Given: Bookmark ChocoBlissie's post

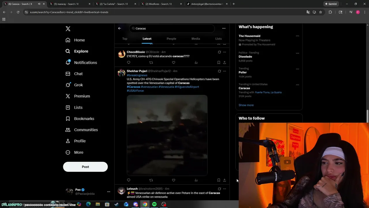Looking at the screenshot, I should pyautogui.click(x=219, y=62).
